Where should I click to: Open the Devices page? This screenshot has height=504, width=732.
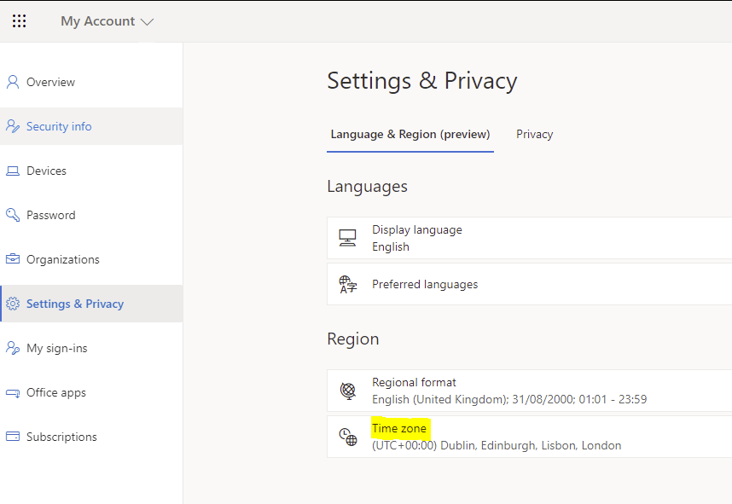[x=91, y=171]
